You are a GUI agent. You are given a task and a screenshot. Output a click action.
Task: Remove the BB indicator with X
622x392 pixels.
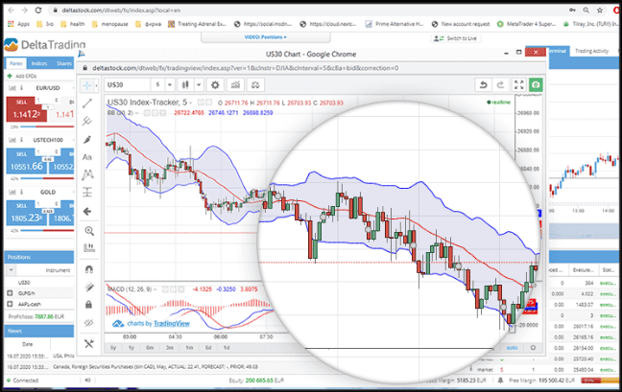162,113
